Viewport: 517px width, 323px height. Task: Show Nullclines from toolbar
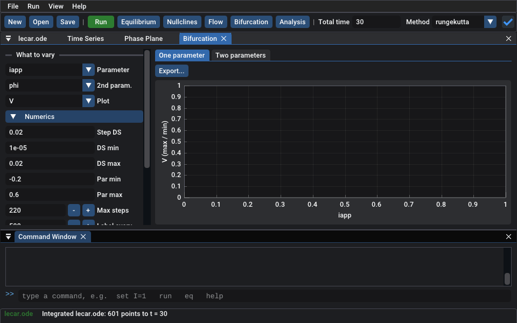tap(182, 22)
